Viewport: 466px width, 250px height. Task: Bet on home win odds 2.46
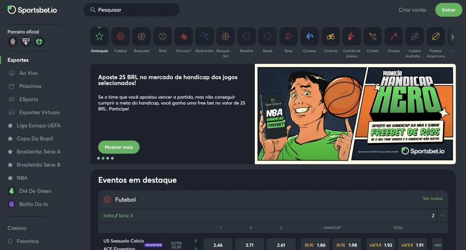218,245
